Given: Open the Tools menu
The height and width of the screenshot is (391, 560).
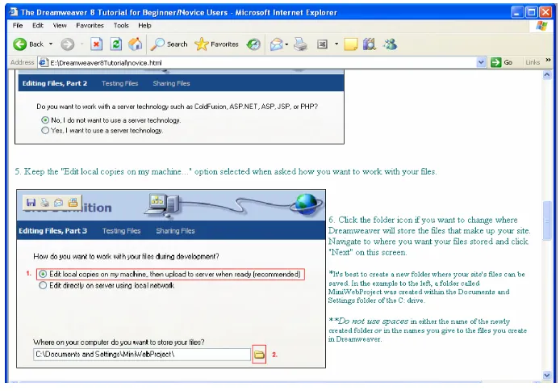Looking at the screenshot, I should click(x=121, y=25).
